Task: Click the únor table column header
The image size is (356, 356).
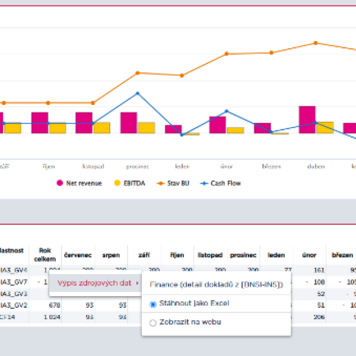Action: pos(309,255)
